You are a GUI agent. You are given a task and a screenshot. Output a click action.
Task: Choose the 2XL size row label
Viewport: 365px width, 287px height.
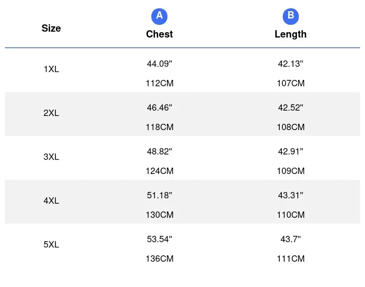pyautogui.click(x=51, y=113)
